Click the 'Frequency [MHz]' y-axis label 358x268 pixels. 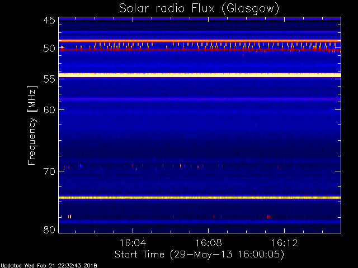click(33, 124)
